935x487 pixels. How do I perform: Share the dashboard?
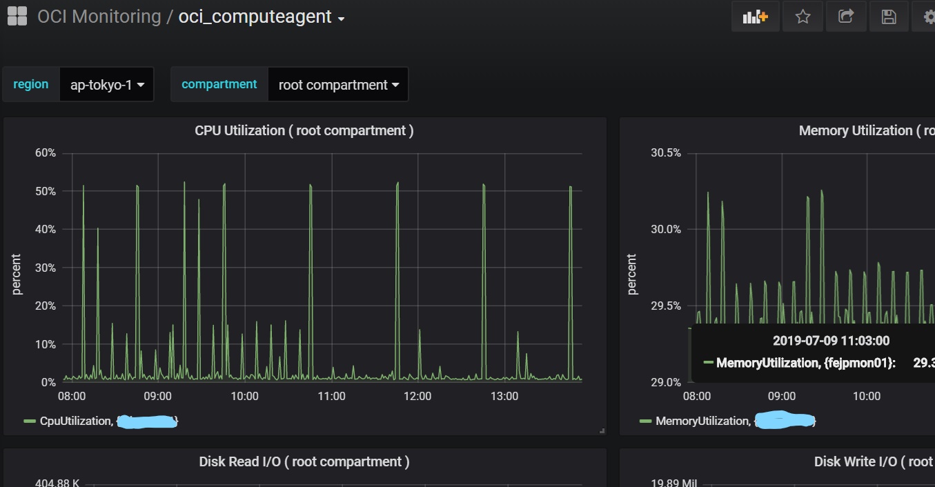(846, 17)
